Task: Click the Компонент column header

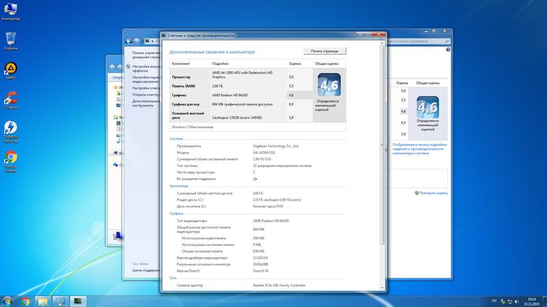Action: [181, 63]
